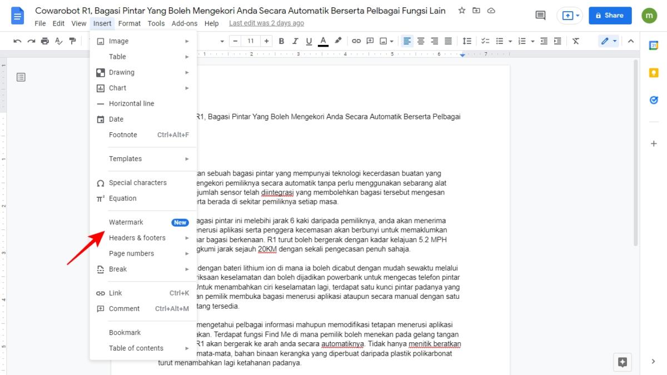
Task: Toggle underline formatting
Action: click(309, 41)
